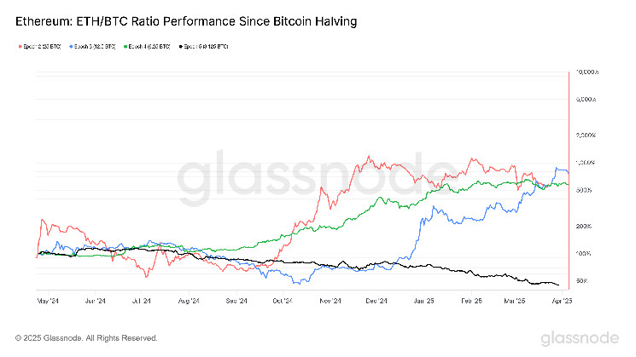Click the green Epoch 4 legend dot
Image resolution: width=636 pixels, height=357 pixels.
click(125, 45)
